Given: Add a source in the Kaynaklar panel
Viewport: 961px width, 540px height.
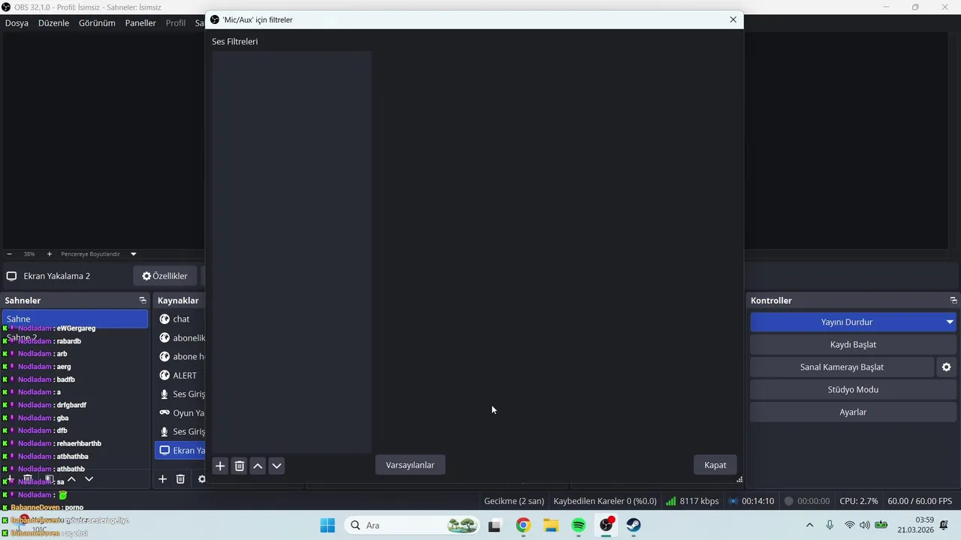Looking at the screenshot, I should point(162,478).
